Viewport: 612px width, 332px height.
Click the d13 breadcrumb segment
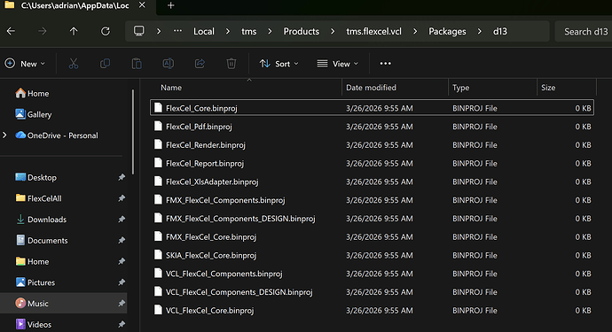(500, 31)
